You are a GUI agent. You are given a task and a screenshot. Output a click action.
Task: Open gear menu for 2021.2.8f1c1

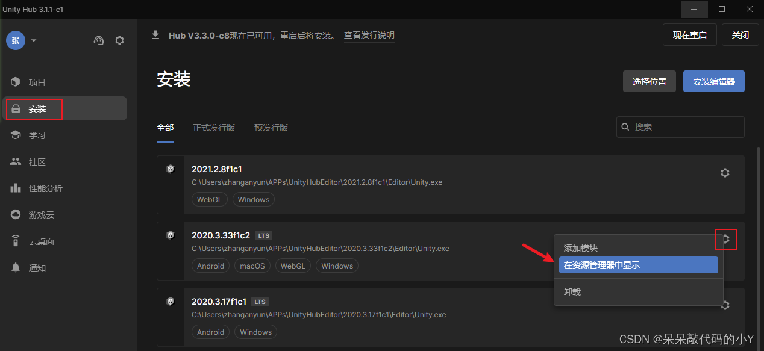[725, 173]
